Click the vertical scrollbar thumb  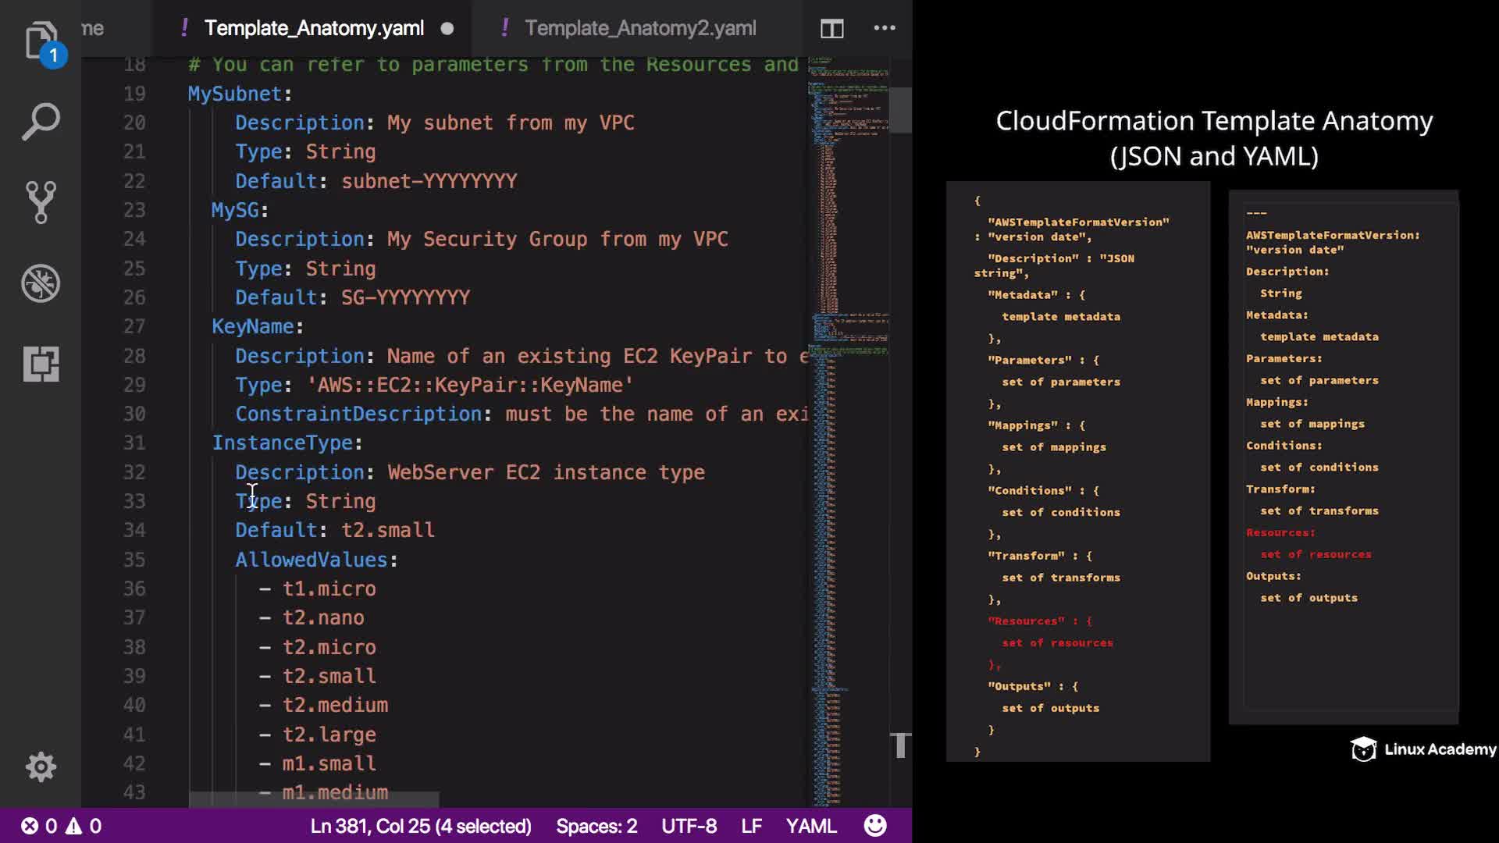click(x=900, y=109)
